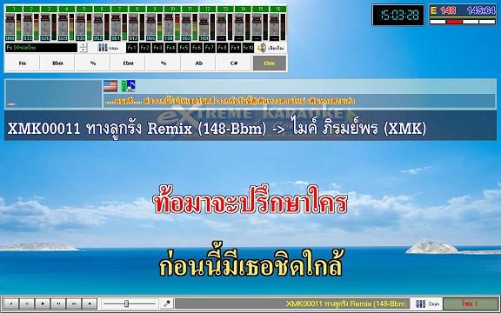The image size is (501, 313).
Task: Toggle mixer channel 10 green header
Action: 172,9
